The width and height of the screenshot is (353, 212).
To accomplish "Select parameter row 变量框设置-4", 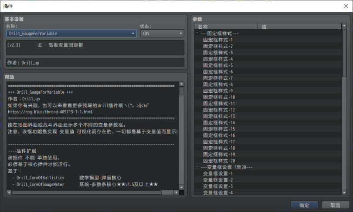I will (x=218, y=192).
